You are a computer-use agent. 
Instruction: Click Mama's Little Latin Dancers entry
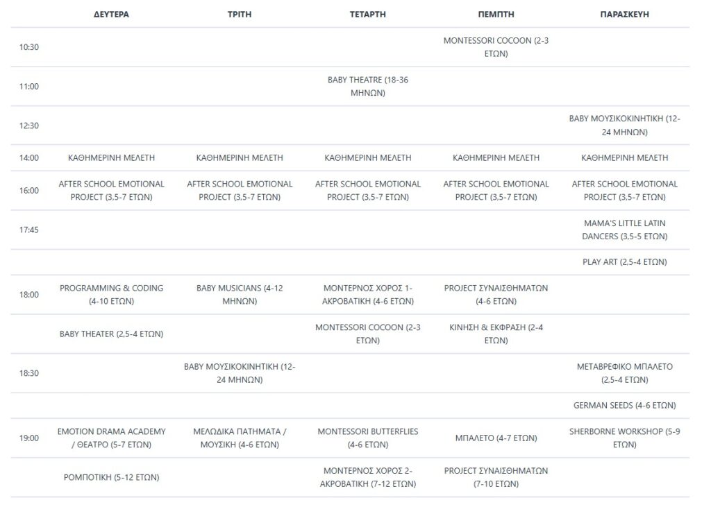click(624, 230)
